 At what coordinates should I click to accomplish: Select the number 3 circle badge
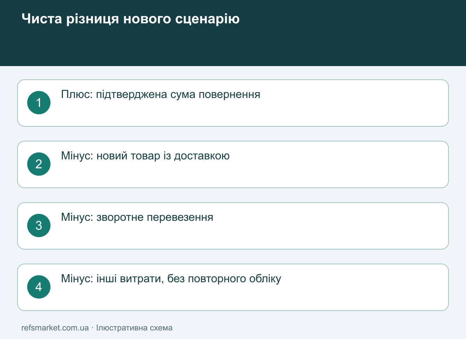tap(39, 225)
